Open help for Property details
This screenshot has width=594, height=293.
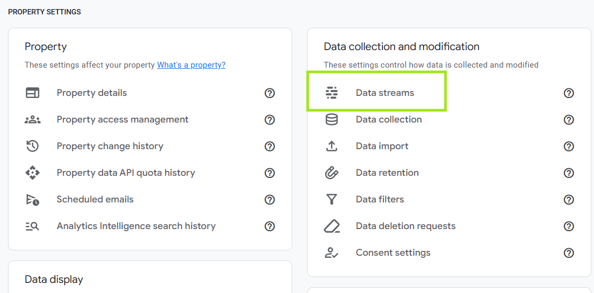click(x=270, y=93)
